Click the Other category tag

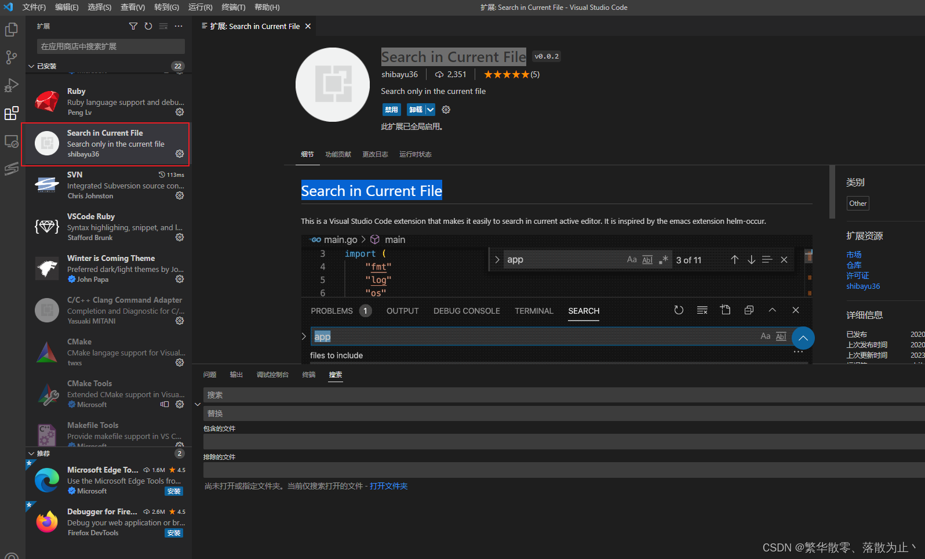[858, 204]
